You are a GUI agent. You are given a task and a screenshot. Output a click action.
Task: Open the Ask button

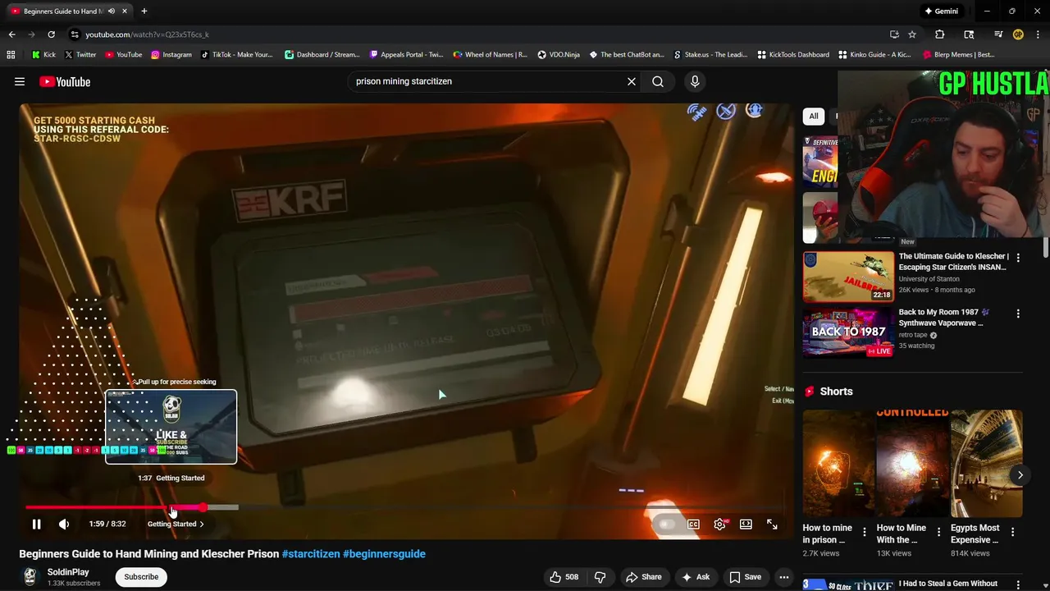click(x=696, y=577)
